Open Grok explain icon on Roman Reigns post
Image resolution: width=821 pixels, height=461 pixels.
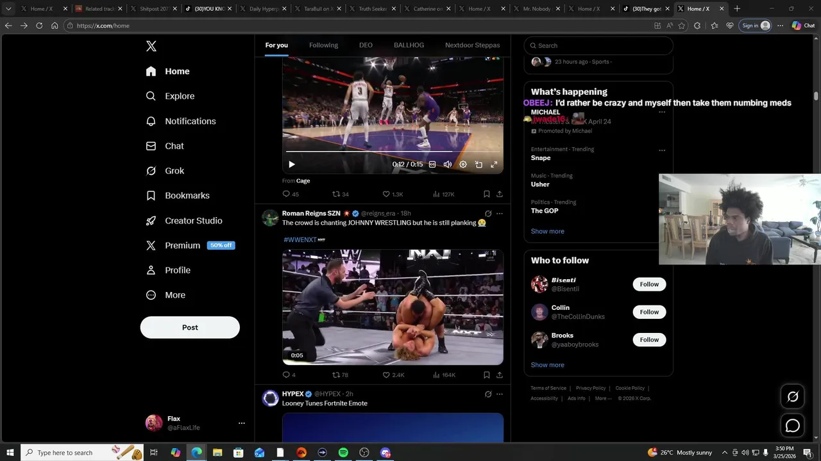click(488, 214)
